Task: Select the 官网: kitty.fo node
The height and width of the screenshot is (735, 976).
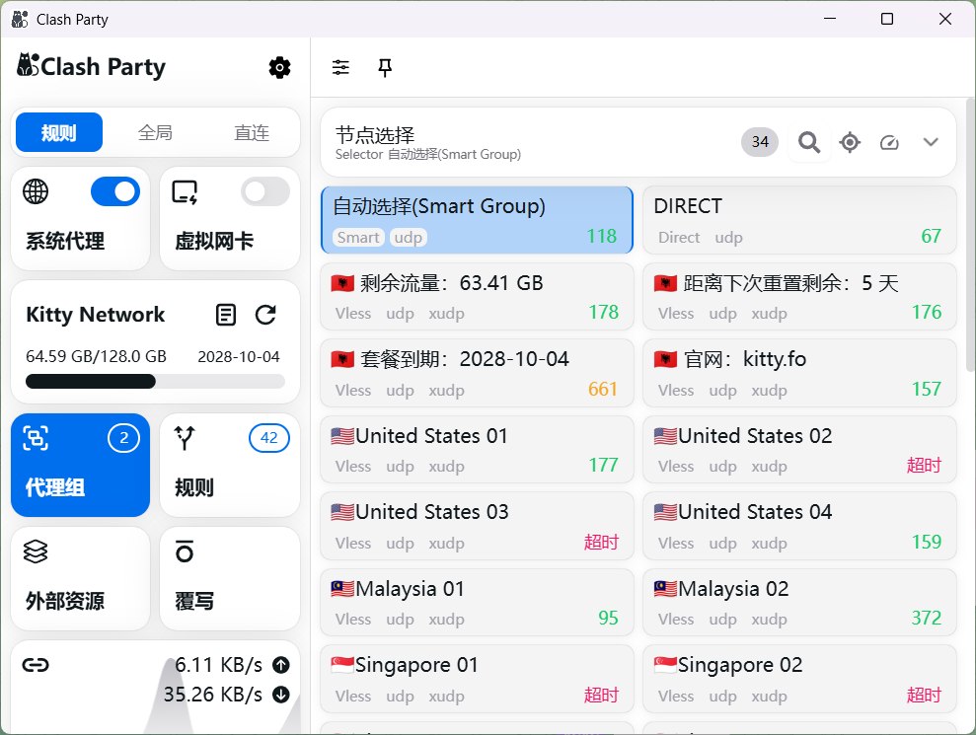Action: point(799,373)
